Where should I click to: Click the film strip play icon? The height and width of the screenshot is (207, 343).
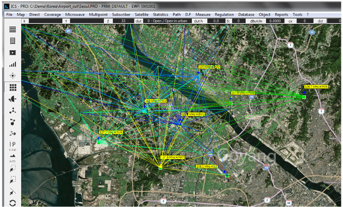coord(13,52)
